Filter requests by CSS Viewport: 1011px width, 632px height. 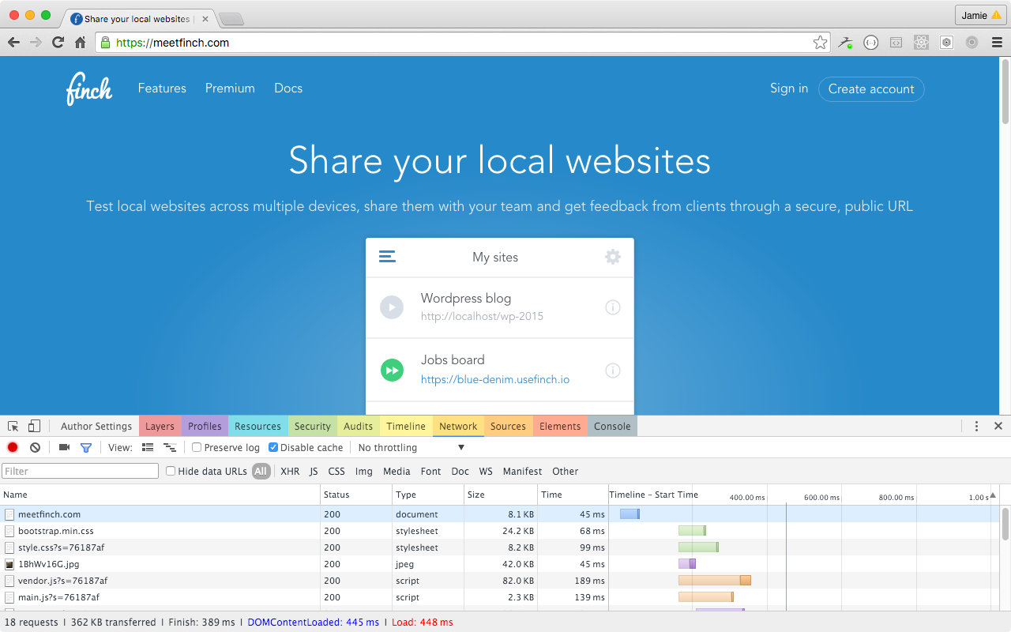click(x=336, y=471)
